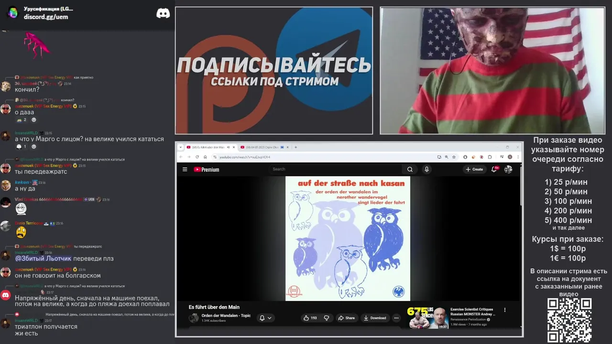Open more actions ellipsis under the video
Screen dimensions: 612x344
pyautogui.click(x=396, y=318)
